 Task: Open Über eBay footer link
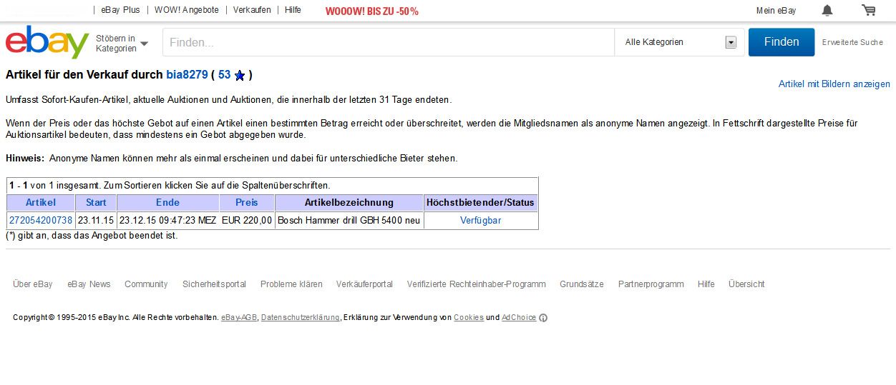coord(33,284)
